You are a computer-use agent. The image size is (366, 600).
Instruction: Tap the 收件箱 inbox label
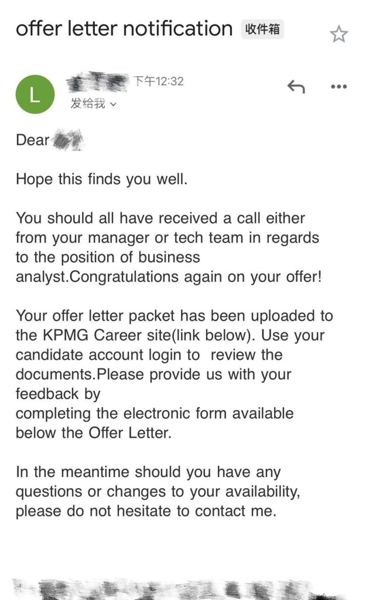[262, 29]
